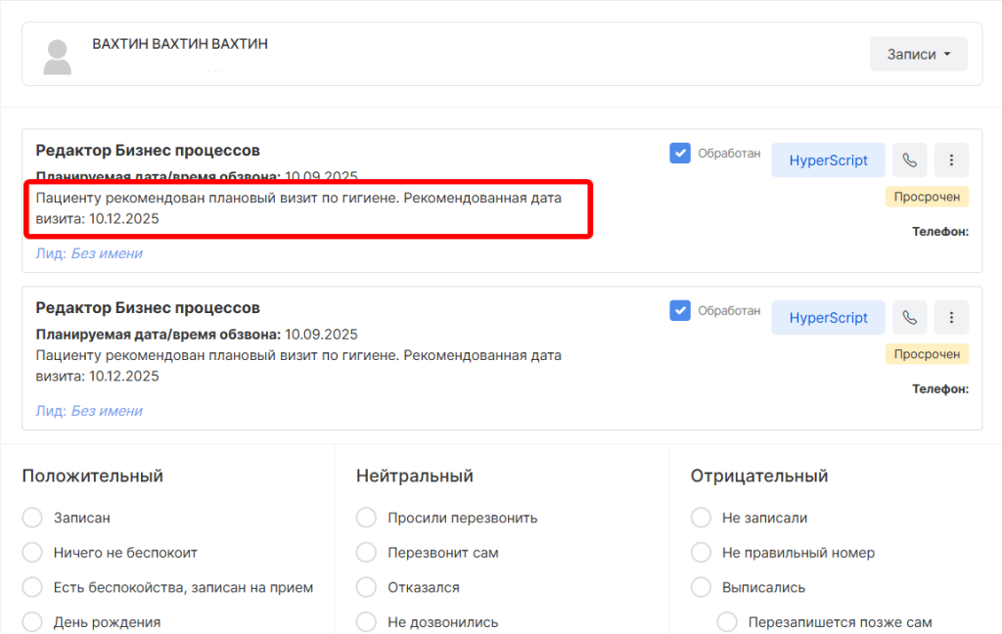Screen dimensions: 1002x634
Task: Uncheck Обработан checkbox in second card
Action: [680, 310]
